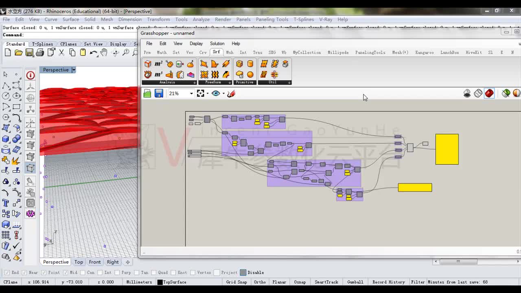
Task: Click the TopSurface layer color swatch
Action: click(x=160, y=282)
